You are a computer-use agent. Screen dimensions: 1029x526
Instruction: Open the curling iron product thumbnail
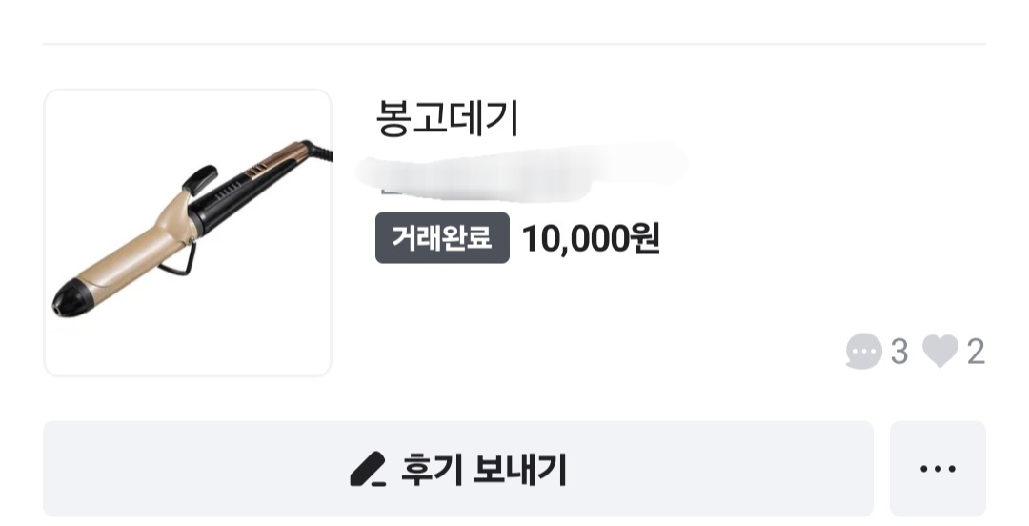[188, 233]
